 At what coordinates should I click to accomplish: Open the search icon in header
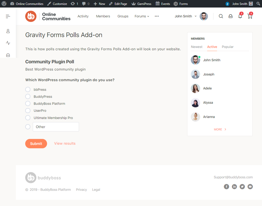221,16
